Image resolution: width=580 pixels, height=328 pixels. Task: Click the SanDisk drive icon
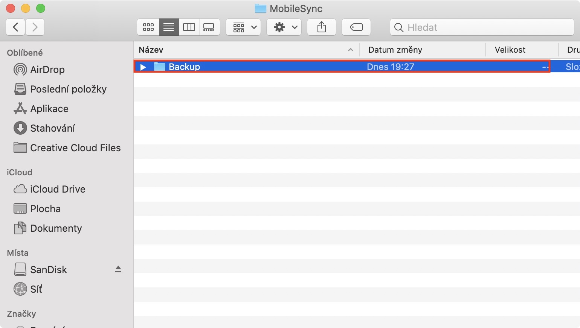coord(20,270)
